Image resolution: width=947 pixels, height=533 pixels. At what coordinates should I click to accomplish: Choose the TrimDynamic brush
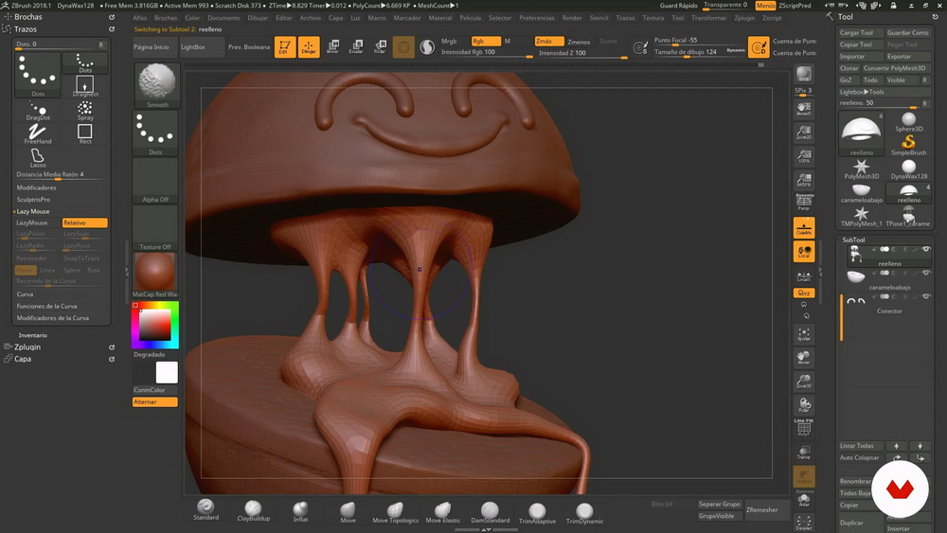click(x=584, y=512)
